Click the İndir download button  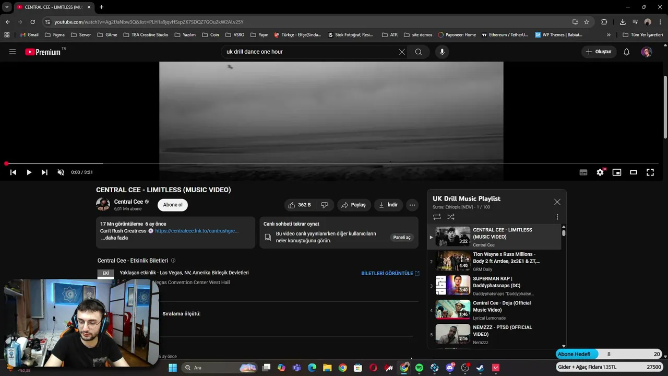[388, 205]
